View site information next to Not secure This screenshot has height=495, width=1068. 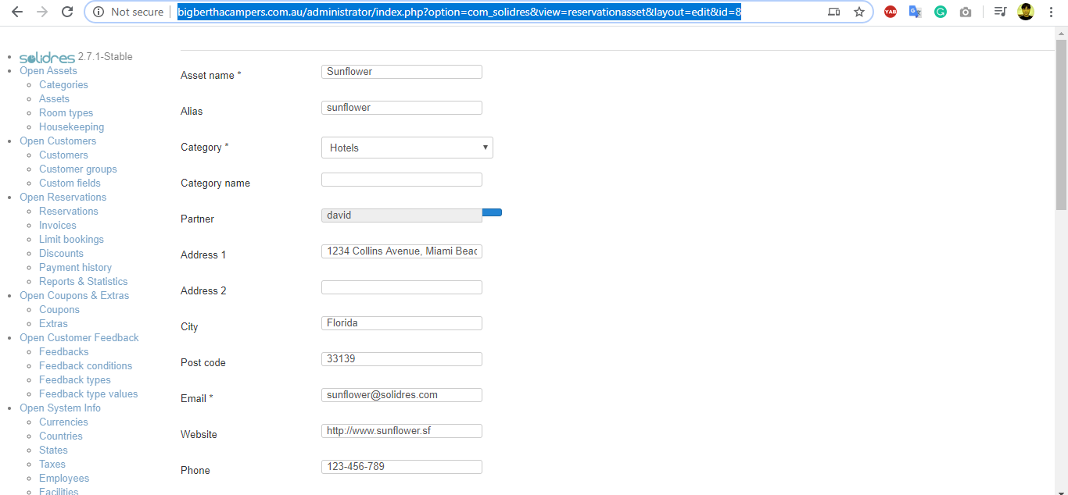click(99, 12)
